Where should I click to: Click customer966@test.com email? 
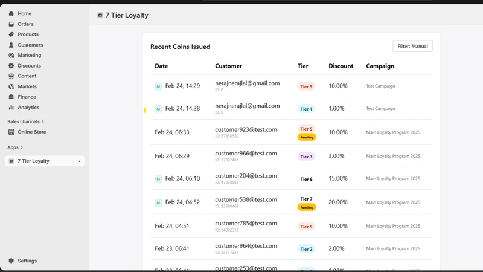coord(246,154)
